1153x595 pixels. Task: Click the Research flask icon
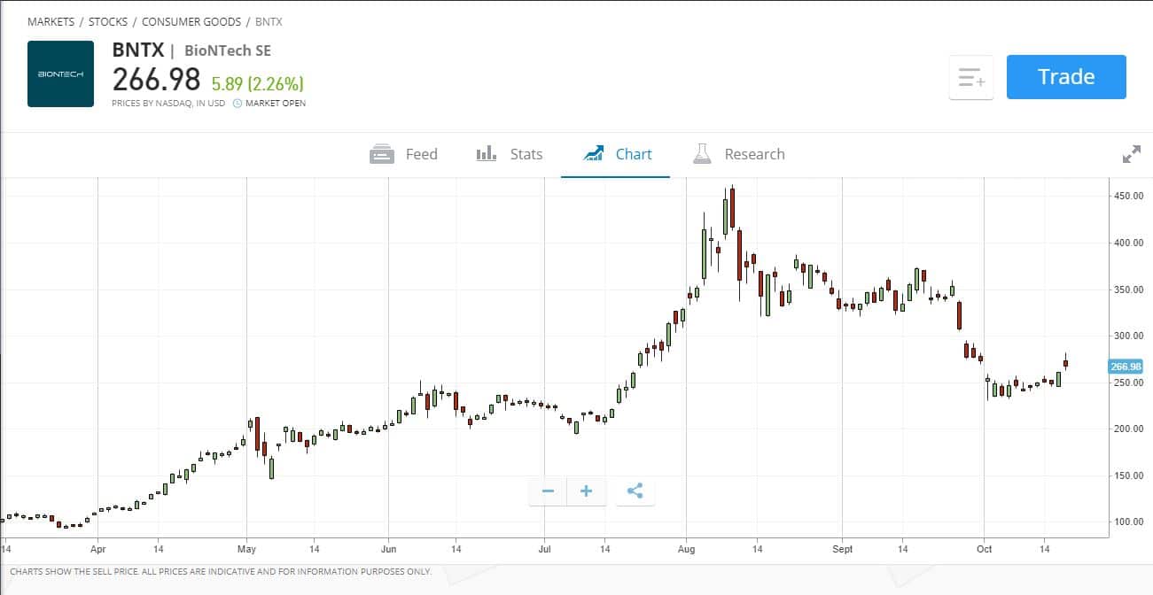(703, 154)
